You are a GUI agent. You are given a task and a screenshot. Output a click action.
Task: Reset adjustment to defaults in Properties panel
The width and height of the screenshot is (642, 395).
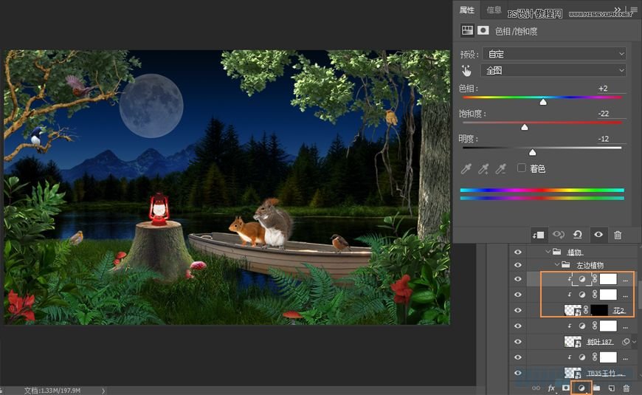pos(578,234)
